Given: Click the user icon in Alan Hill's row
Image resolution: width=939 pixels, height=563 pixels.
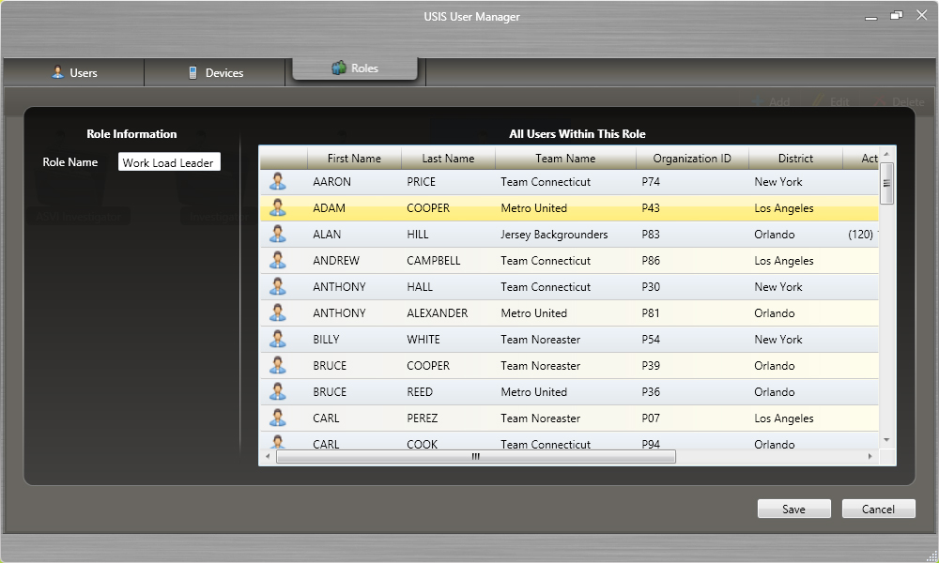Looking at the screenshot, I should (278, 235).
